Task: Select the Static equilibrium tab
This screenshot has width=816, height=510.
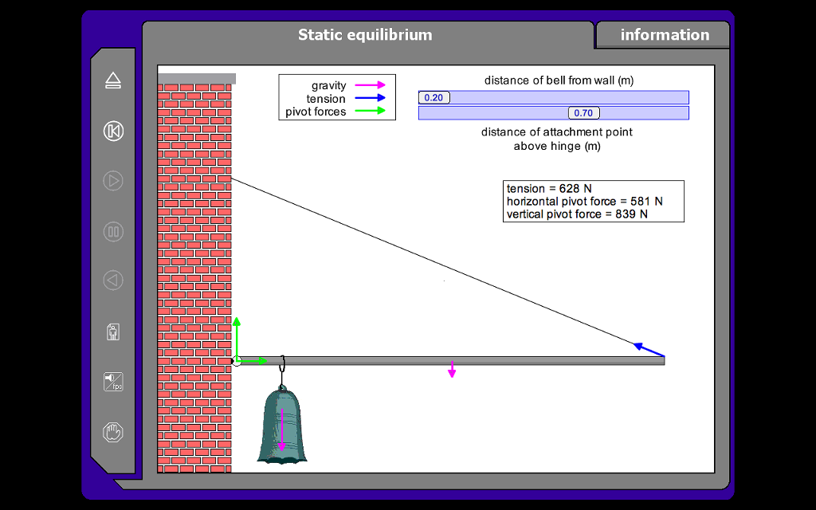Action: (364, 34)
